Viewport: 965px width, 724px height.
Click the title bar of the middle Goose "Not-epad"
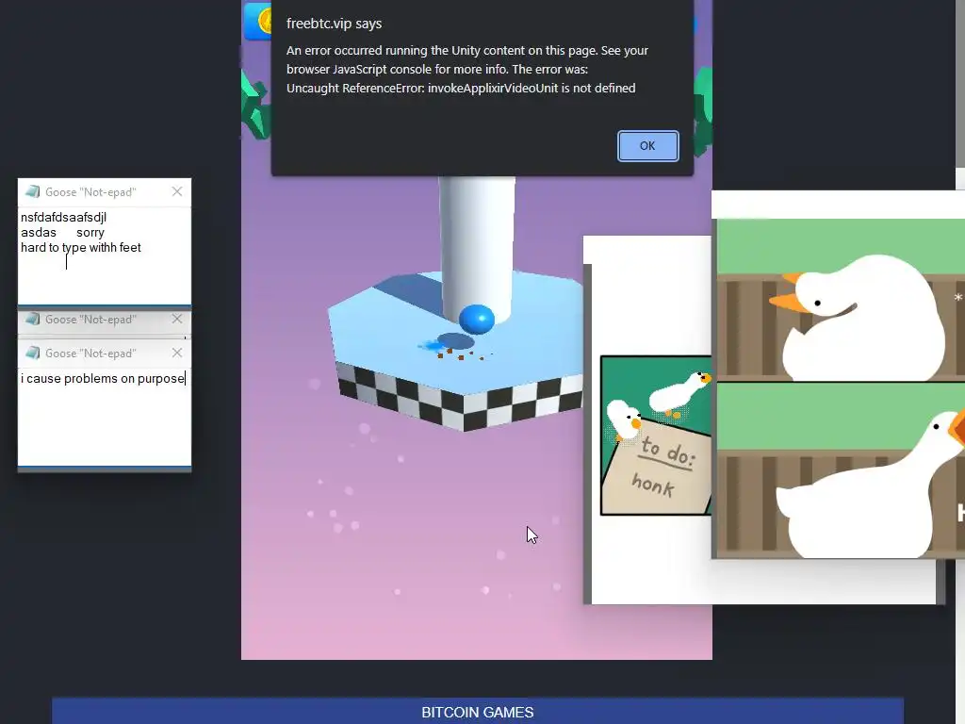click(x=104, y=319)
